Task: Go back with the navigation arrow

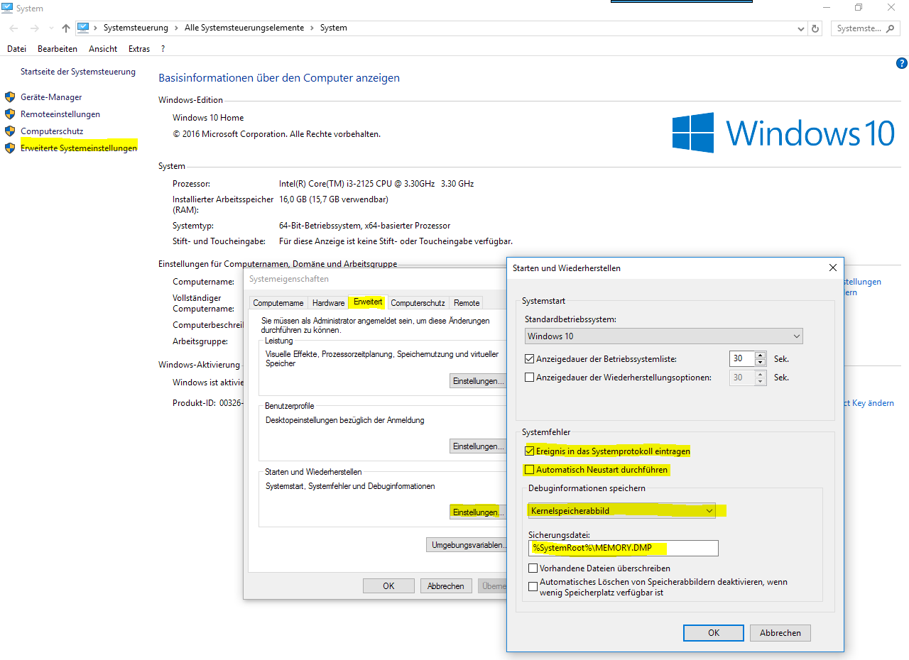Action: coord(14,28)
